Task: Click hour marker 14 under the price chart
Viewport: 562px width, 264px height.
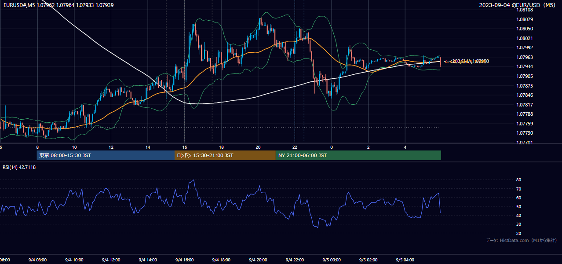Action: click(148, 147)
